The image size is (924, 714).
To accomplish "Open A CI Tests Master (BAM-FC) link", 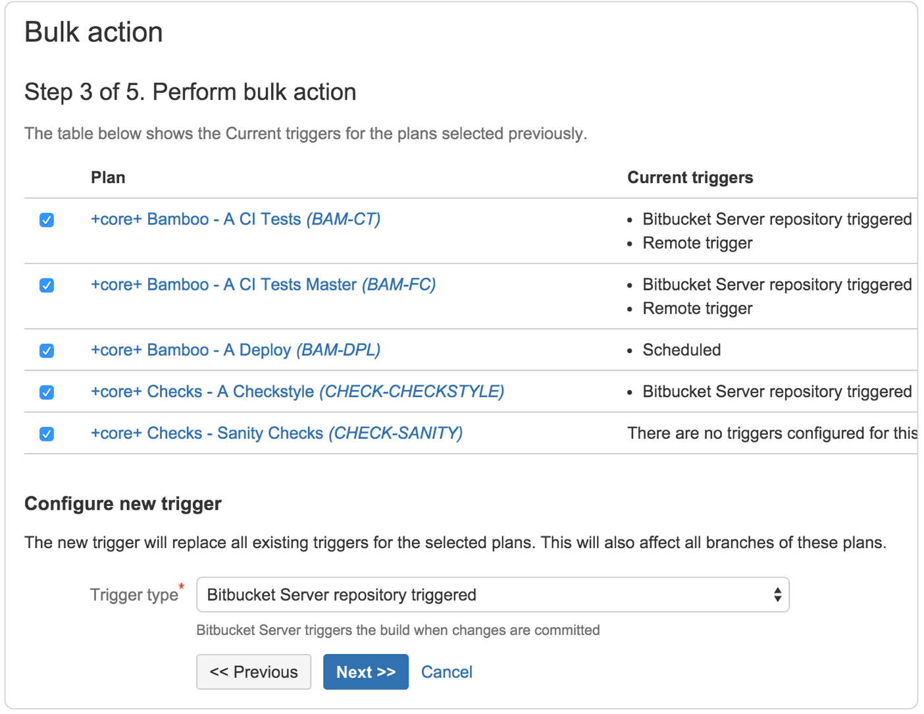I will 263,285.
